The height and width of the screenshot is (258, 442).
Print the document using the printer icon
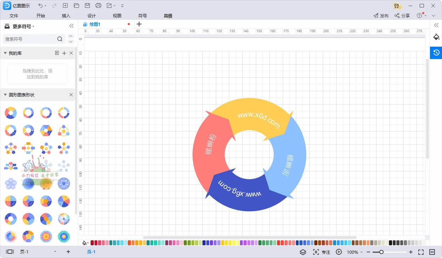98,5
